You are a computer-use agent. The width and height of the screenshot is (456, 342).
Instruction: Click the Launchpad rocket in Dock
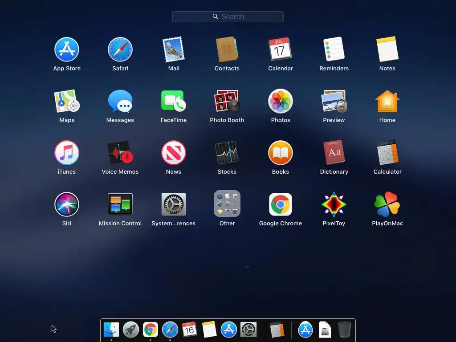131,330
